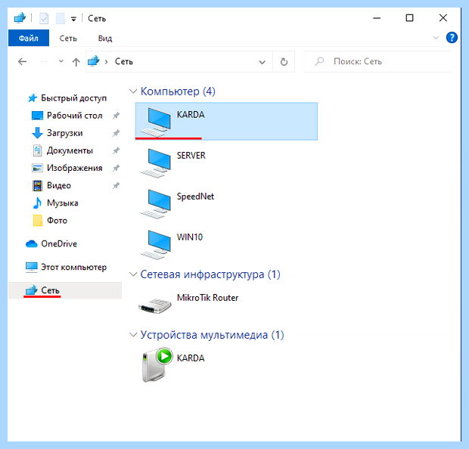Click the window system icon in title bar

20,18
